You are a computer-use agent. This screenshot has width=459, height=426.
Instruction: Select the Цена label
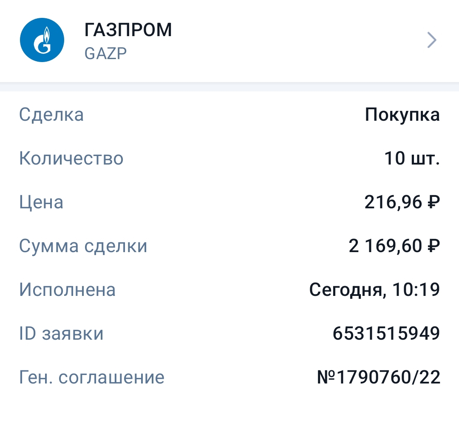[x=41, y=202]
